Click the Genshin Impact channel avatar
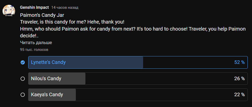 click(x=8, y=11)
